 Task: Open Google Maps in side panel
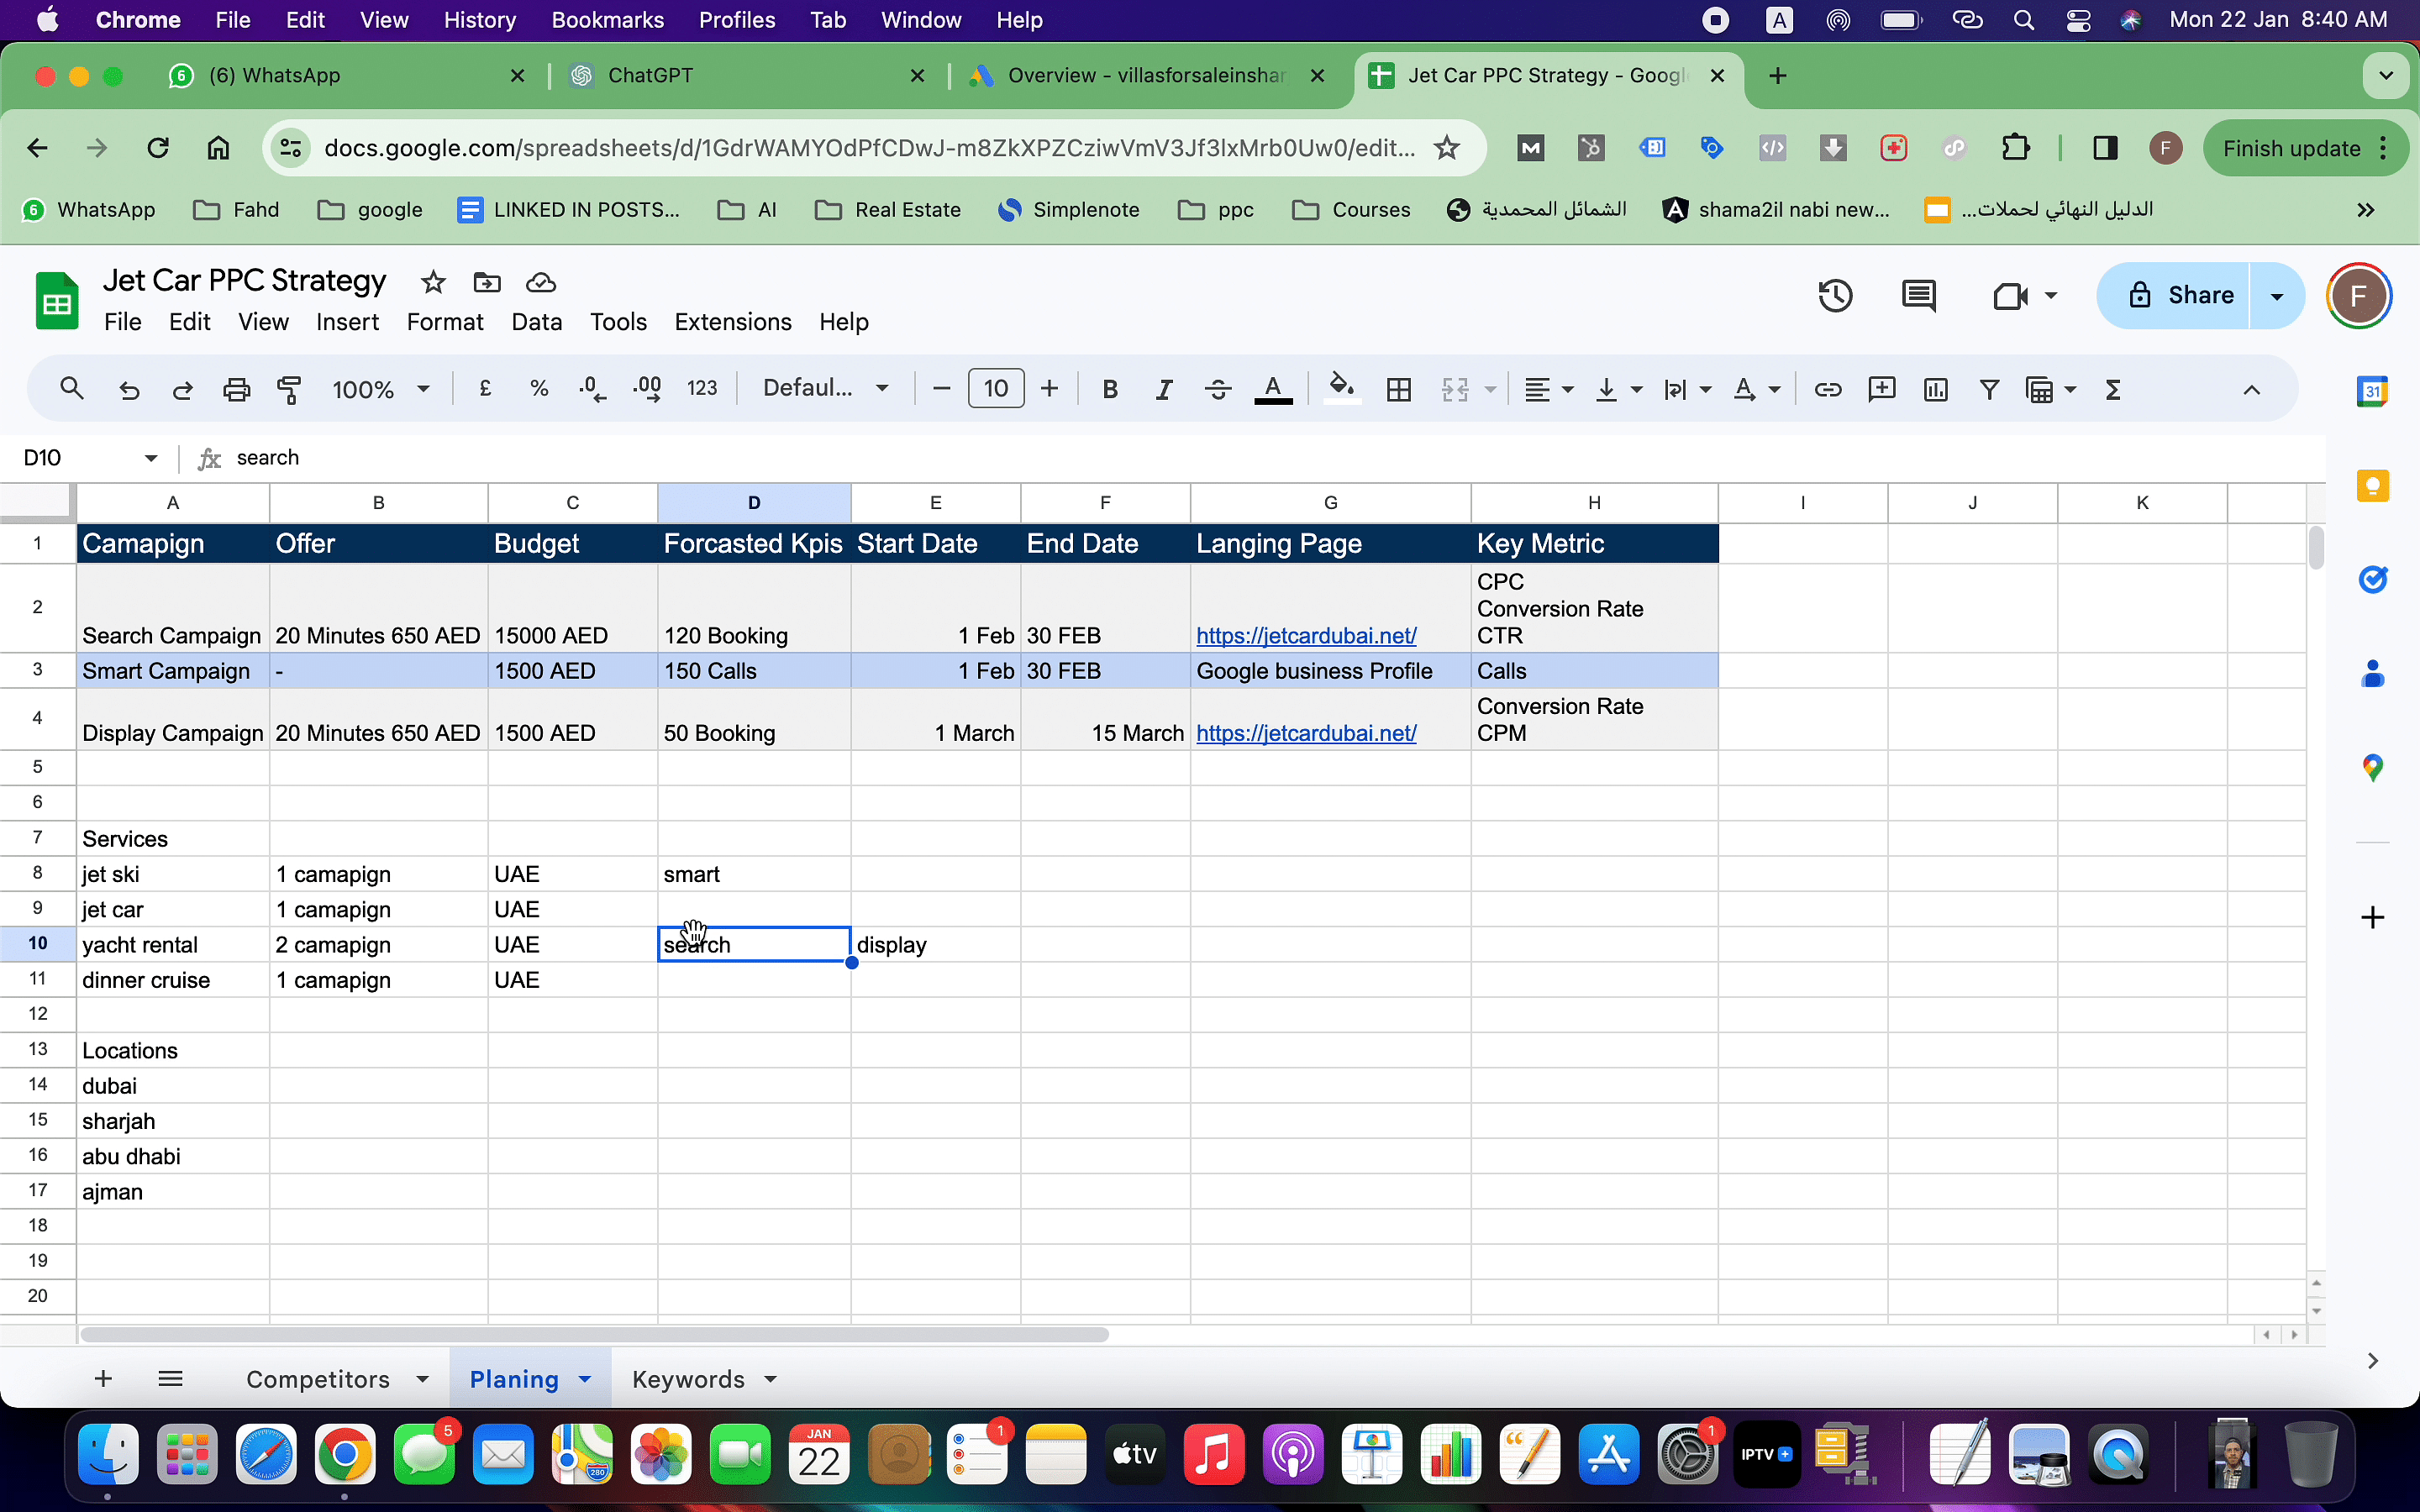(2372, 768)
